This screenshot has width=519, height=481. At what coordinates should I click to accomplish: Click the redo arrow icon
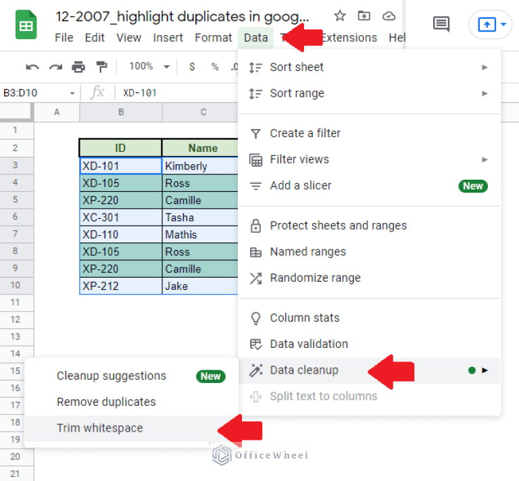55,66
